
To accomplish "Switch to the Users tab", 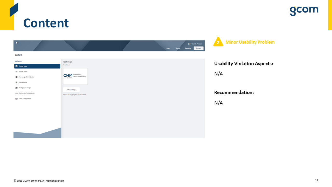I will pyautogui.click(x=168, y=48).
